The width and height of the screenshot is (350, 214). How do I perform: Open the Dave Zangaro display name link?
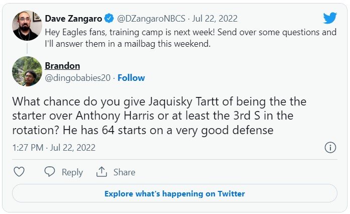tap(73, 19)
